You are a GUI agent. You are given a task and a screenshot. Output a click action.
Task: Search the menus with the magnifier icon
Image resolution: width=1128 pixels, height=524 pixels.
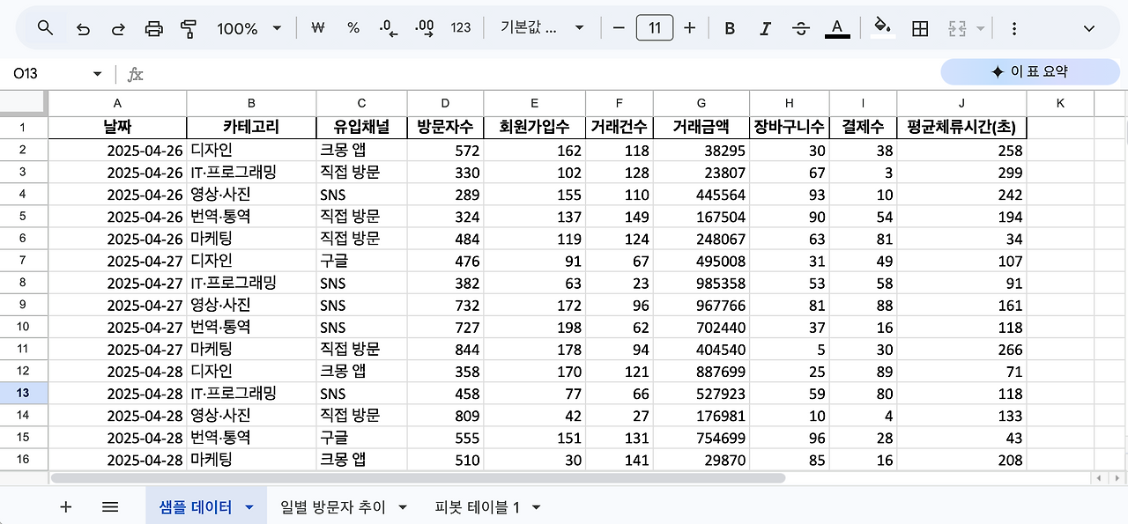click(x=44, y=27)
